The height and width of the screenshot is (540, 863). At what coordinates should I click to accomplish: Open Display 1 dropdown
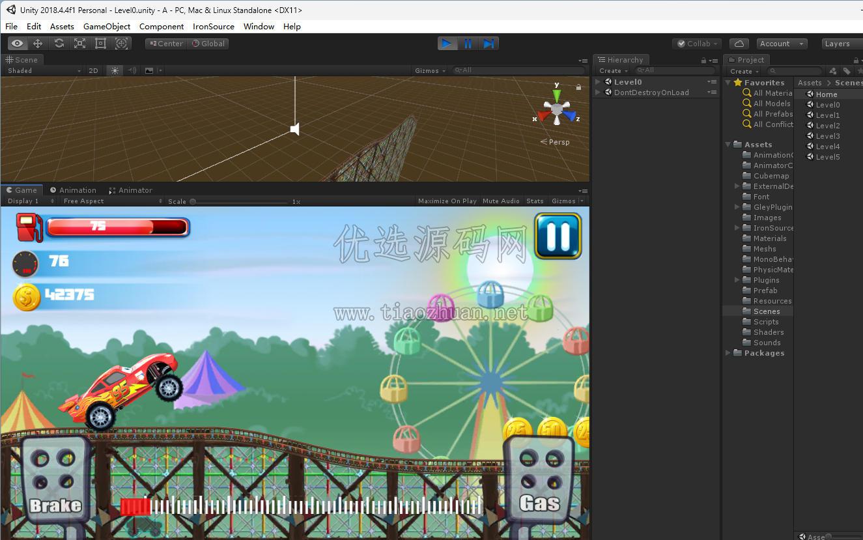click(x=31, y=201)
